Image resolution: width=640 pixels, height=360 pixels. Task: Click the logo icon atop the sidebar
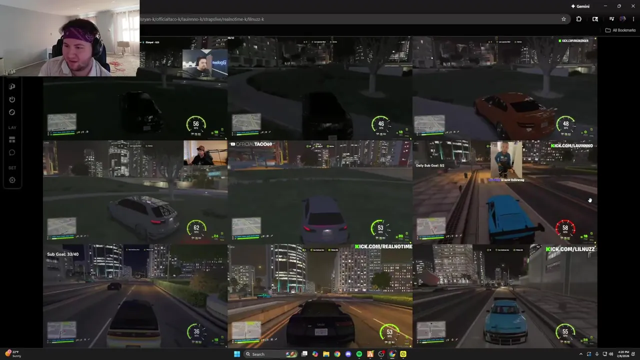[x=12, y=86]
